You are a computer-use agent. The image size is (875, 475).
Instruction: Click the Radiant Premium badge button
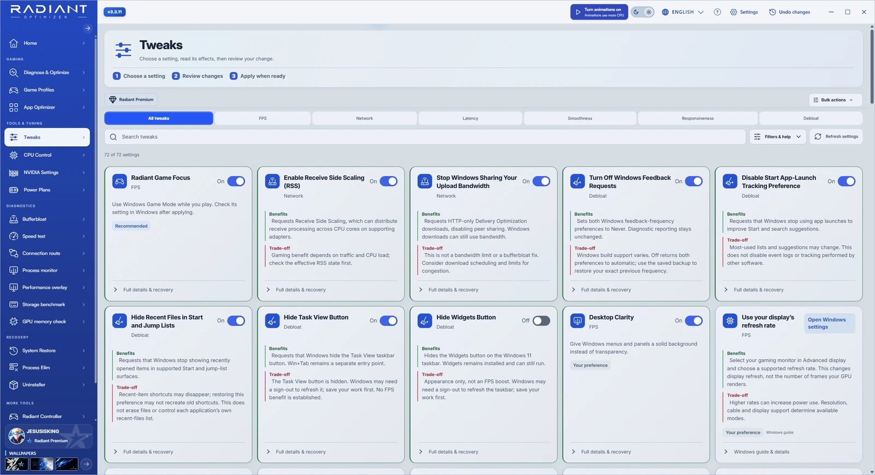click(x=131, y=100)
